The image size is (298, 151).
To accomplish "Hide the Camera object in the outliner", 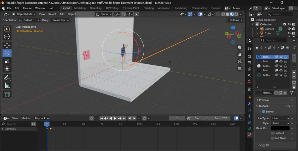I will tap(289, 29).
